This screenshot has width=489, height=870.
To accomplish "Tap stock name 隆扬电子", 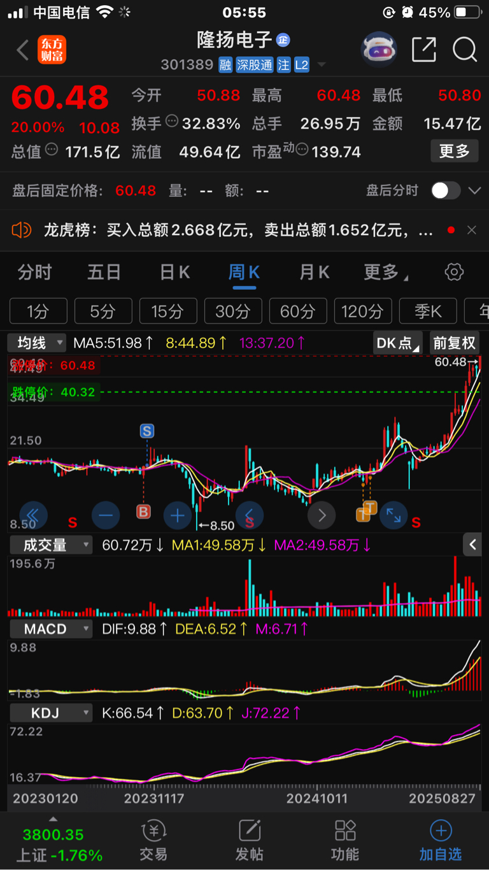I will [x=235, y=39].
